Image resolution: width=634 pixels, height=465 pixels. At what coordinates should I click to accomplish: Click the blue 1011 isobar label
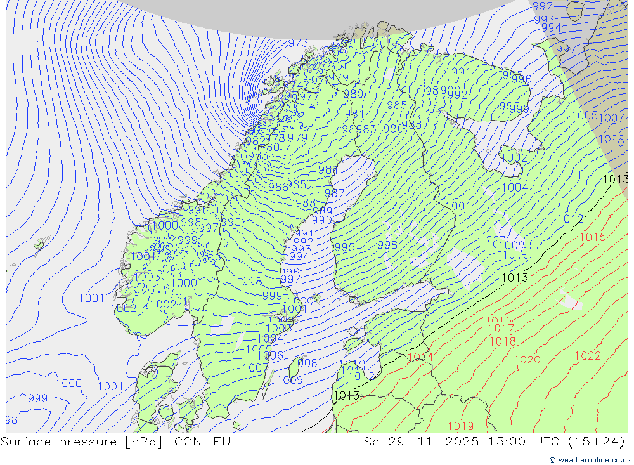[x=527, y=252]
